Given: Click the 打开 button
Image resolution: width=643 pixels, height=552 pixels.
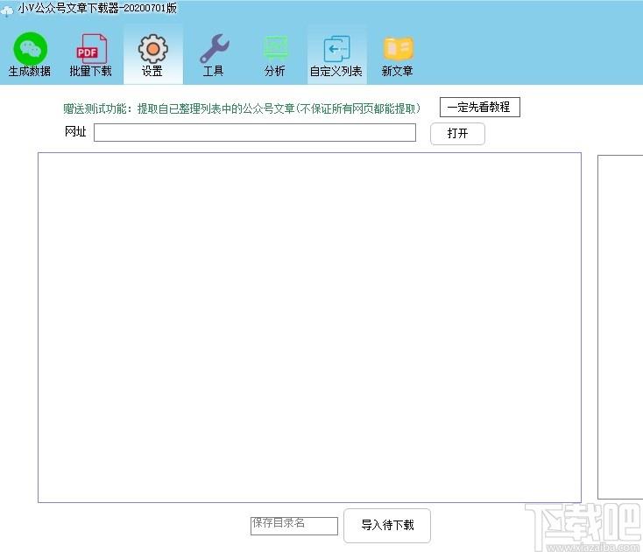Looking at the screenshot, I should click(457, 134).
